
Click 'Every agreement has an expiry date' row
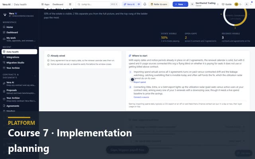coord(81,60)
